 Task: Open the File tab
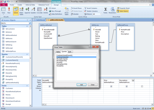(4, 5)
